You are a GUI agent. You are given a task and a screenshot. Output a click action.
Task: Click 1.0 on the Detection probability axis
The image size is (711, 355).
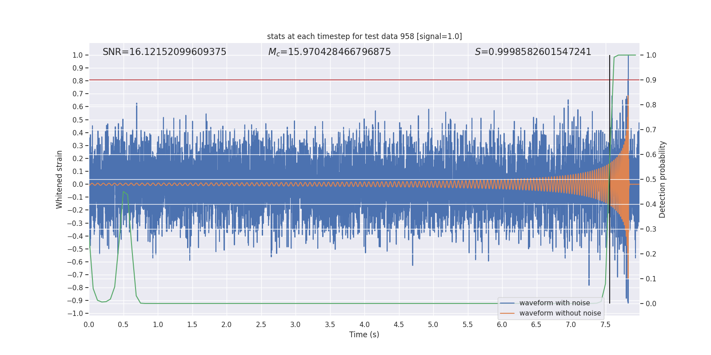pos(651,55)
